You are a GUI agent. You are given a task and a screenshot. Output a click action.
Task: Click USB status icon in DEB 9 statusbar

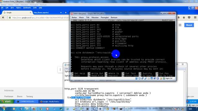point(145,78)
